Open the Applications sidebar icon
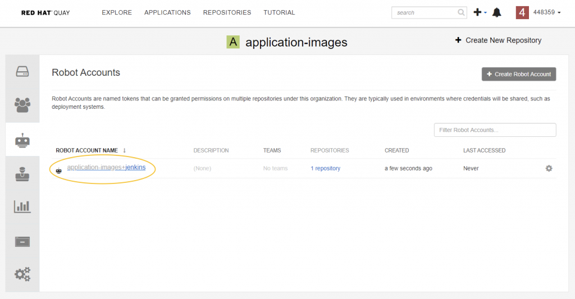This screenshot has height=299, width=575. 22,242
